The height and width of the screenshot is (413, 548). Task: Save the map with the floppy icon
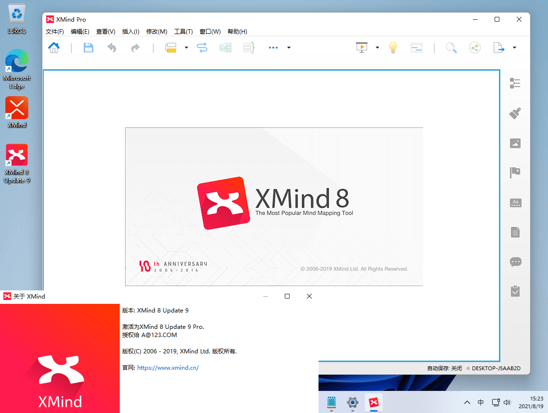tap(89, 48)
